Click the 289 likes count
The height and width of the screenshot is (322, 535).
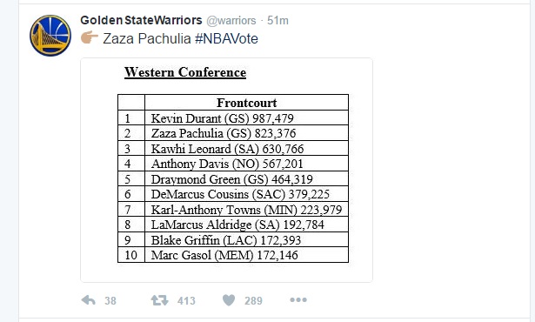coord(253,301)
